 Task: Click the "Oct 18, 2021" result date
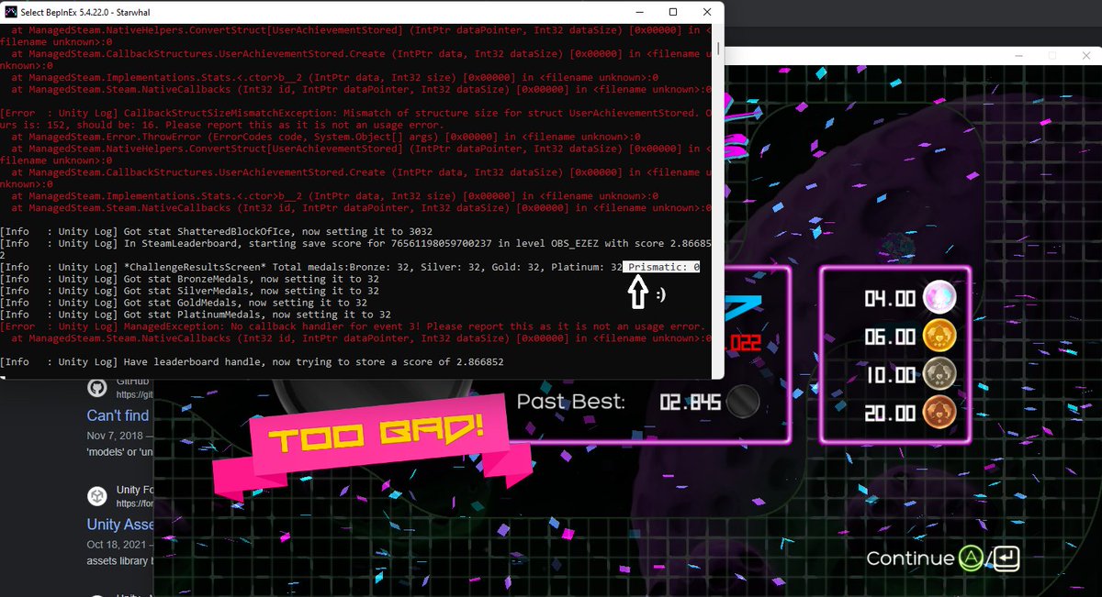[x=117, y=544]
